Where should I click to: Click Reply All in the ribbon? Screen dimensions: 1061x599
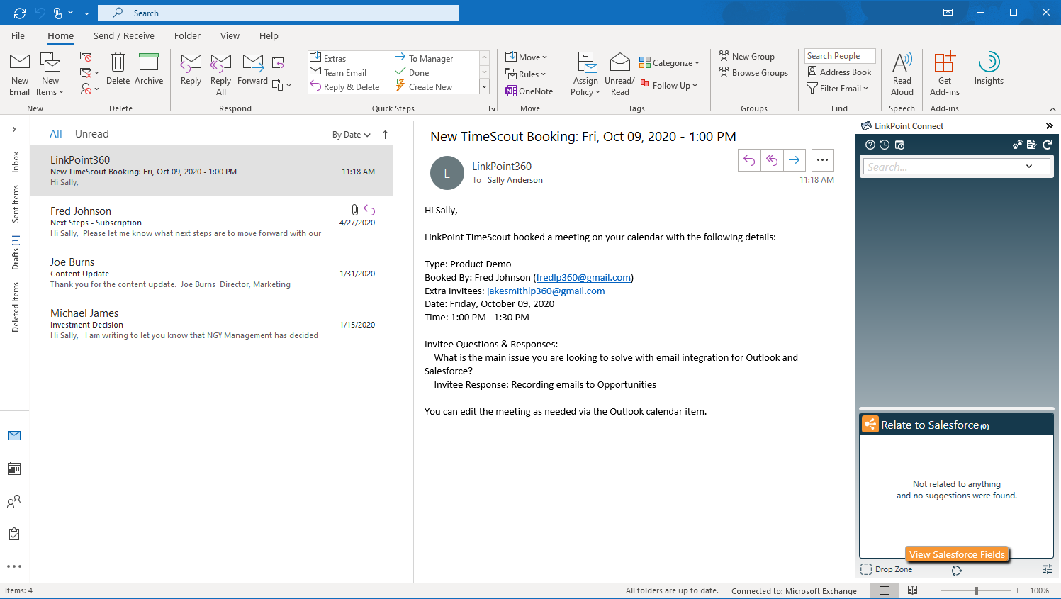pos(221,74)
